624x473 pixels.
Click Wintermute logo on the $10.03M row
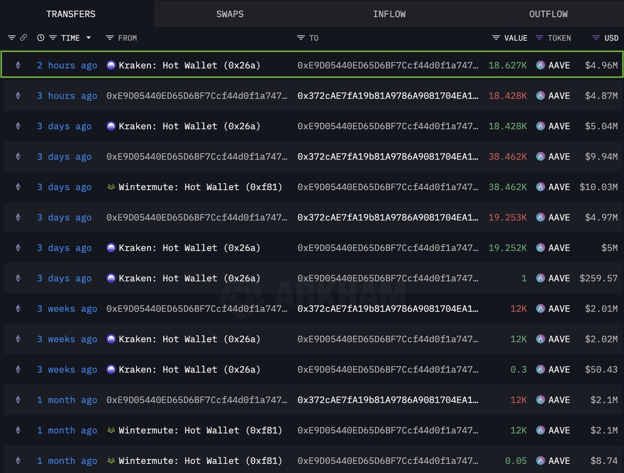pos(111,187)
